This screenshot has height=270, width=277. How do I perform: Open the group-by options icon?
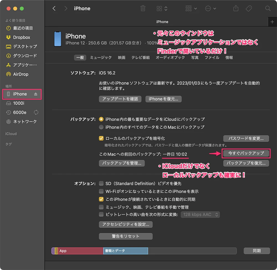click(x=191, y=9)
